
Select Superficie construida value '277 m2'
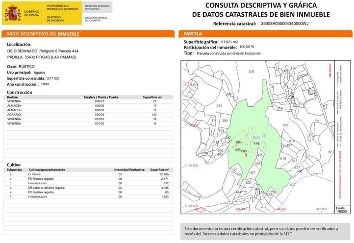(x=53, y=78)
